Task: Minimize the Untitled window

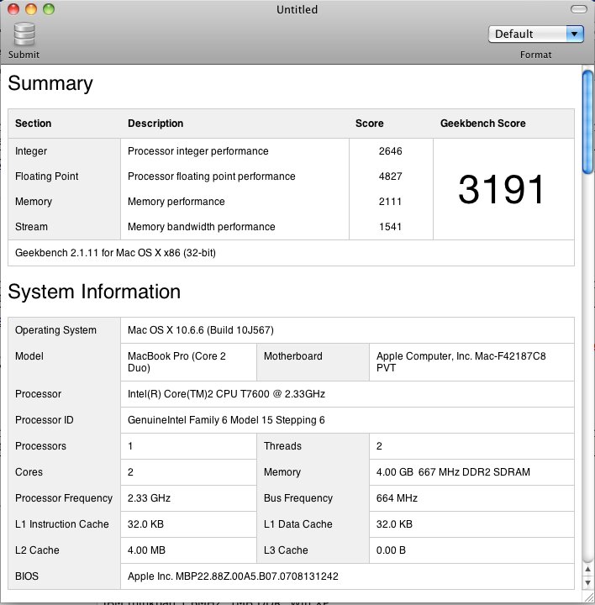Action: point(31,9)
